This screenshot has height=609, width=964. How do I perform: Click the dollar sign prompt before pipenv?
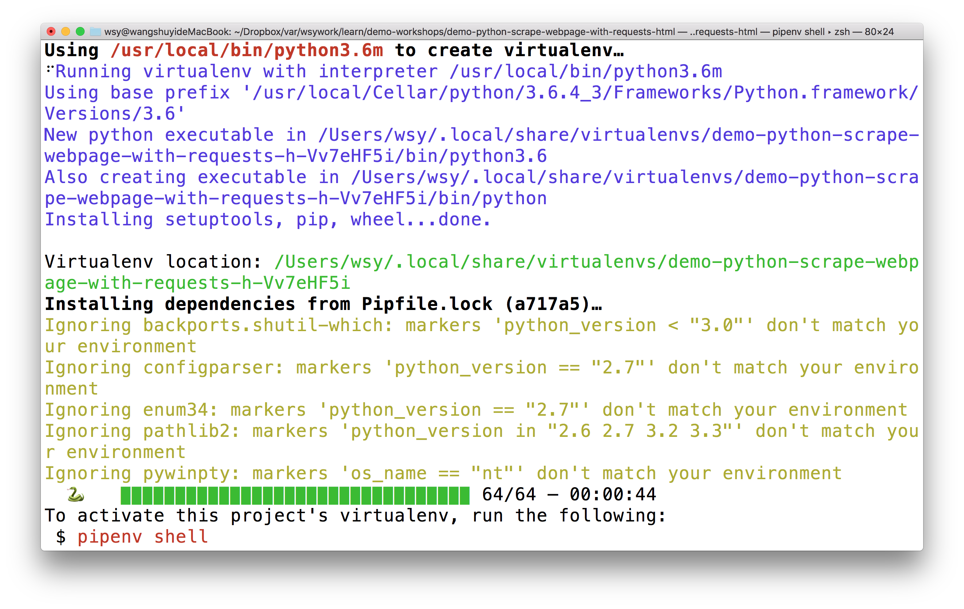[x=61, y=537]
